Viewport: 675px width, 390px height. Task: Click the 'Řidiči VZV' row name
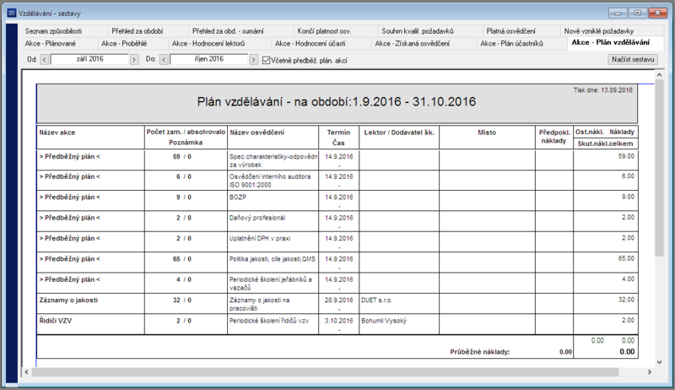click(56, 321)
